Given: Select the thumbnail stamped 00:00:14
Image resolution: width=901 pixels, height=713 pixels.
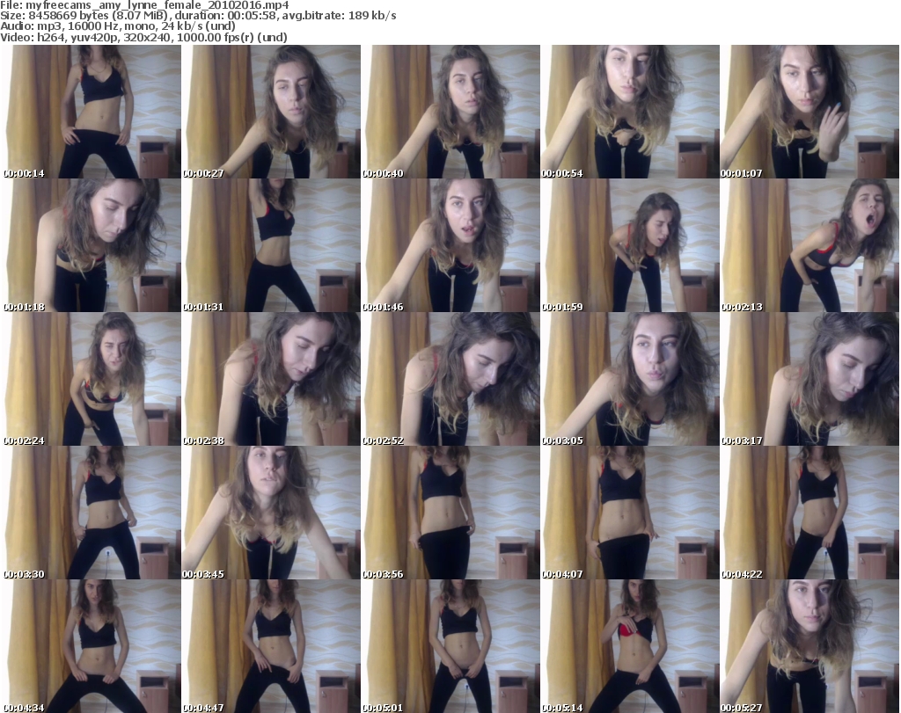Looking at the screenshot, I should tap(92, 112).
